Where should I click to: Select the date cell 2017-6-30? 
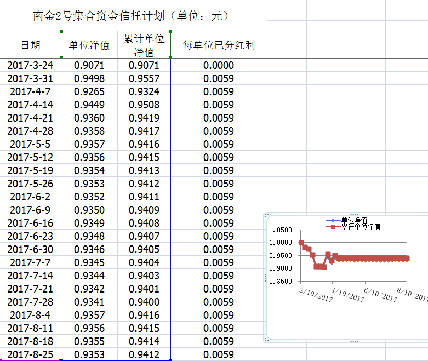tap(31, 250)
